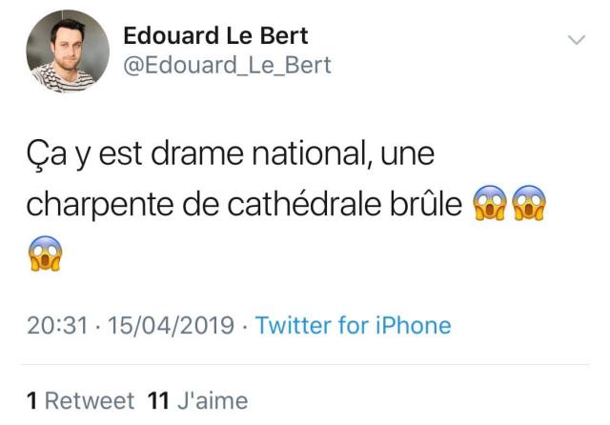Click the first screaming emoji after "brûle"
610x425 pixels.
489,205
